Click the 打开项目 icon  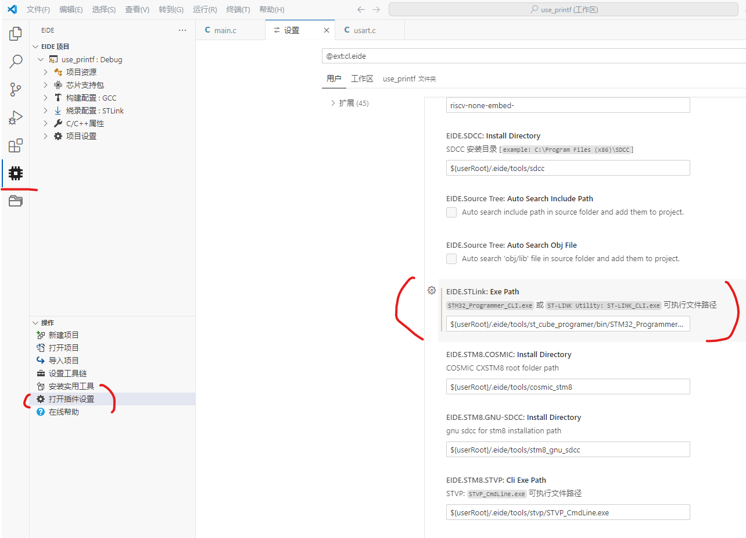pos(41,348)
